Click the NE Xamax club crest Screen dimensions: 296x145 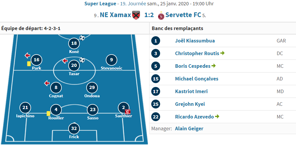point(136,15)
